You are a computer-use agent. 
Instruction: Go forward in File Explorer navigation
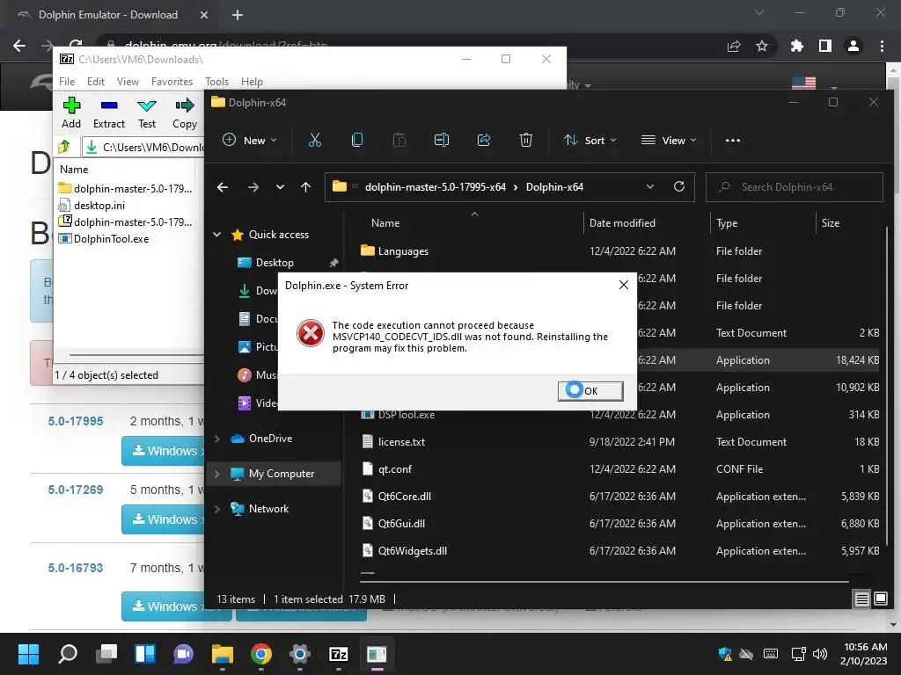point(253,187)
